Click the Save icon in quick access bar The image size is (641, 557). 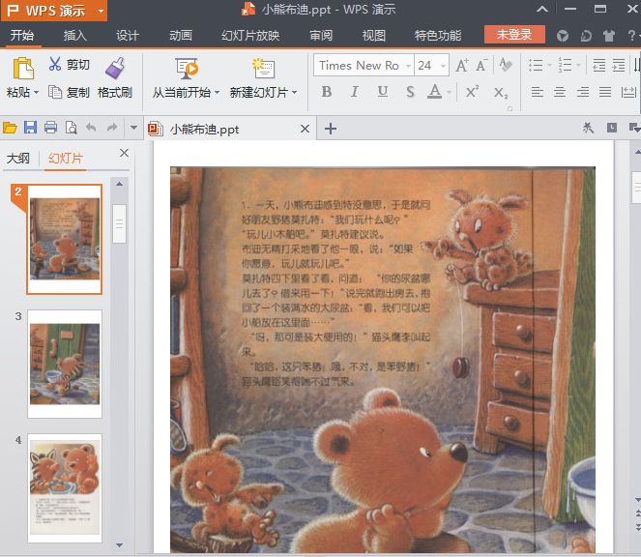(x=30, y=128)
